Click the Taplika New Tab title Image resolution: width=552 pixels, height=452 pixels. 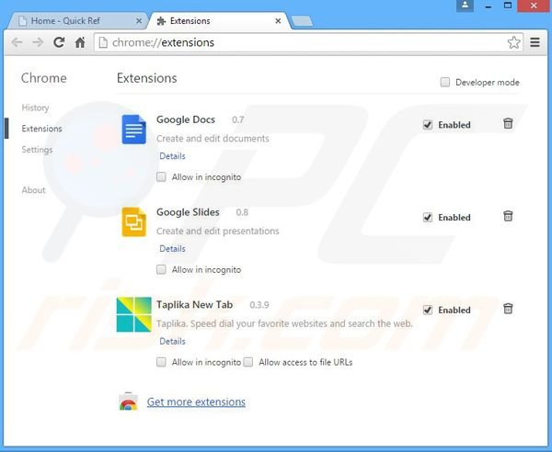point(194,305)
